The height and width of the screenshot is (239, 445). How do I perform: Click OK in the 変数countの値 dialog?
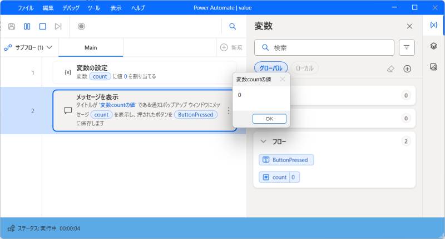click(x=269, y=119)
